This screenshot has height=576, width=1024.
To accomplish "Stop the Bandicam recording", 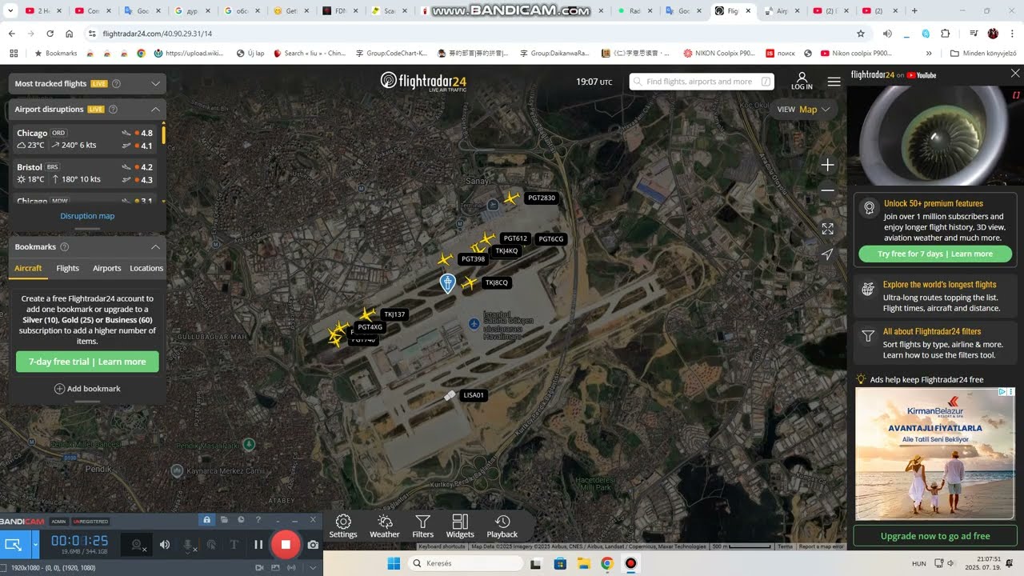I will [x=285, y=545].
